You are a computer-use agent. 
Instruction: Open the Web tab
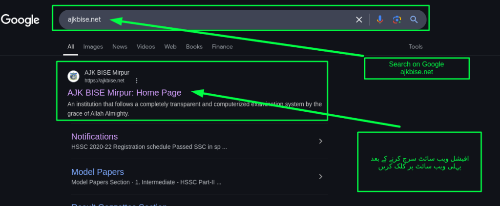click(170, 47)
